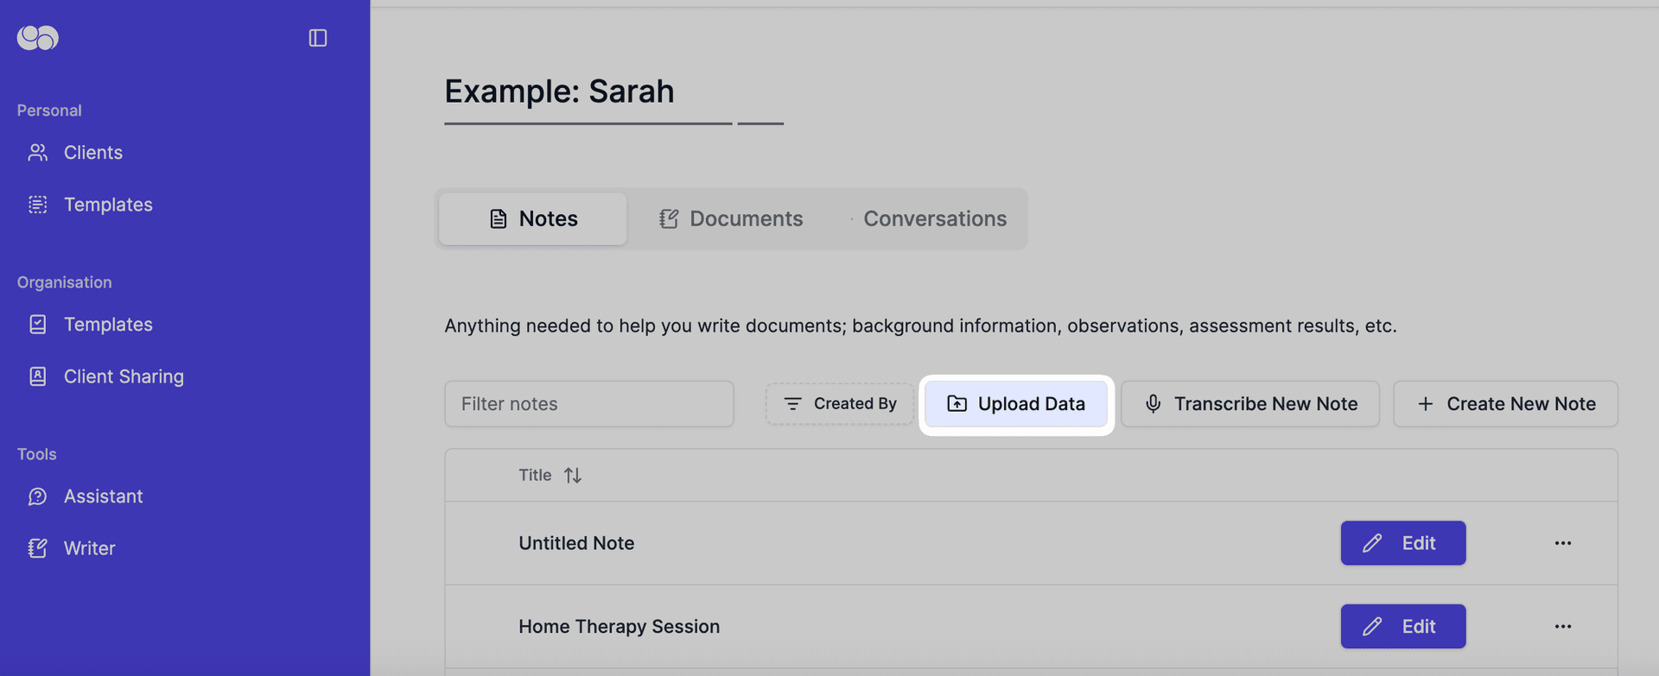Click Create New Note button

click(x=1505, y=404)
